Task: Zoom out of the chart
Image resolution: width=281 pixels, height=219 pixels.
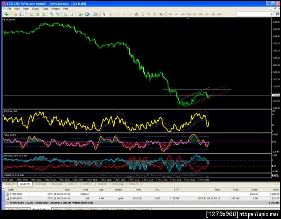Action: pos(58,14)
